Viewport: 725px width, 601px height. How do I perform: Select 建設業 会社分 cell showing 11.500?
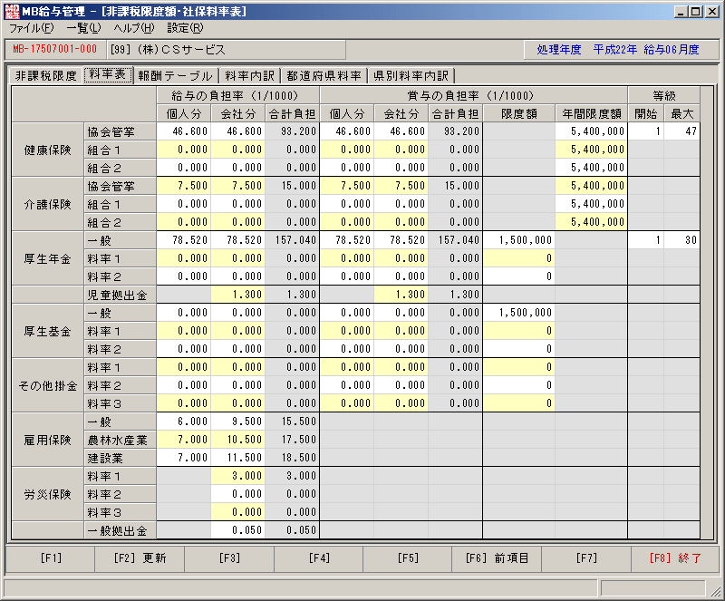tap(237, 458)
